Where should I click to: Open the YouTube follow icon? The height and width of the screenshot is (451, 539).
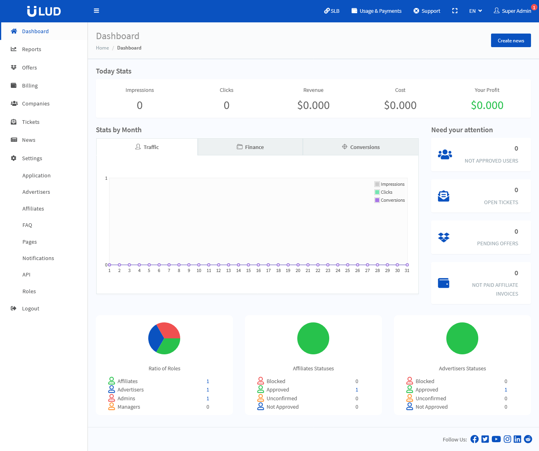tap(496, 439)
